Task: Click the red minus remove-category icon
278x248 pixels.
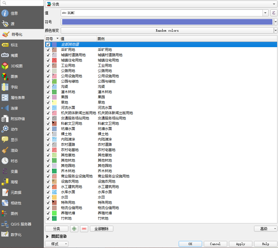Action: point(84,229)
